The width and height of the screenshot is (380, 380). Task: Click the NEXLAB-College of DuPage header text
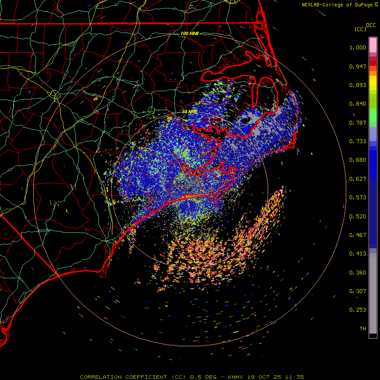pyautogui.click(x=337, y=5)
